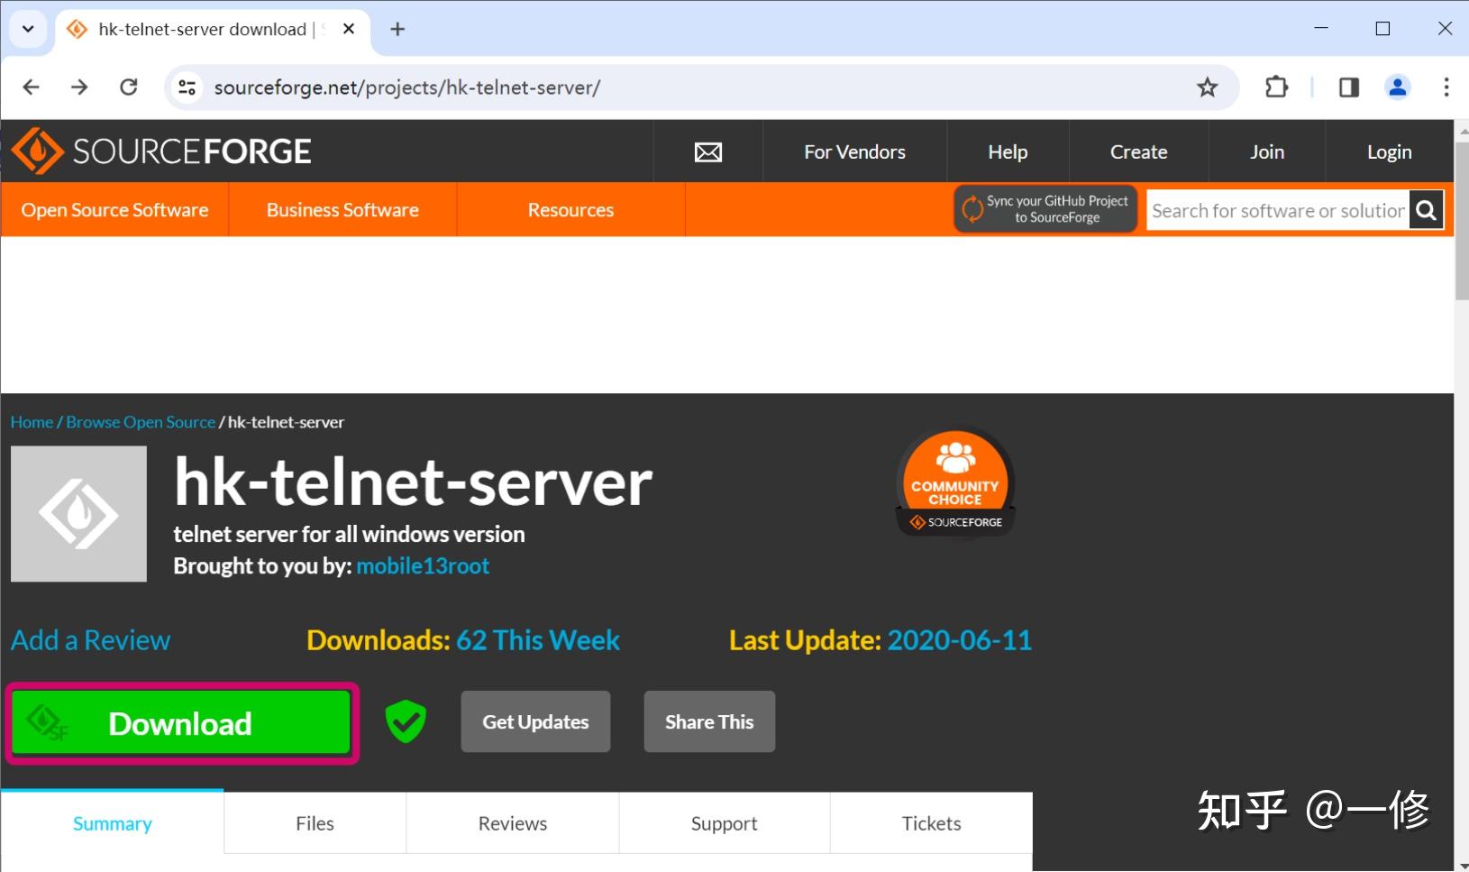Open the Help menu item
The image size is (1469, 872).
[x=1007, y=151]
